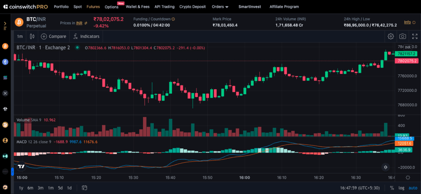Viewport: 421px width, 194px height.
Task: Toggle auto scale mode
Action: [x=413, y=188]
